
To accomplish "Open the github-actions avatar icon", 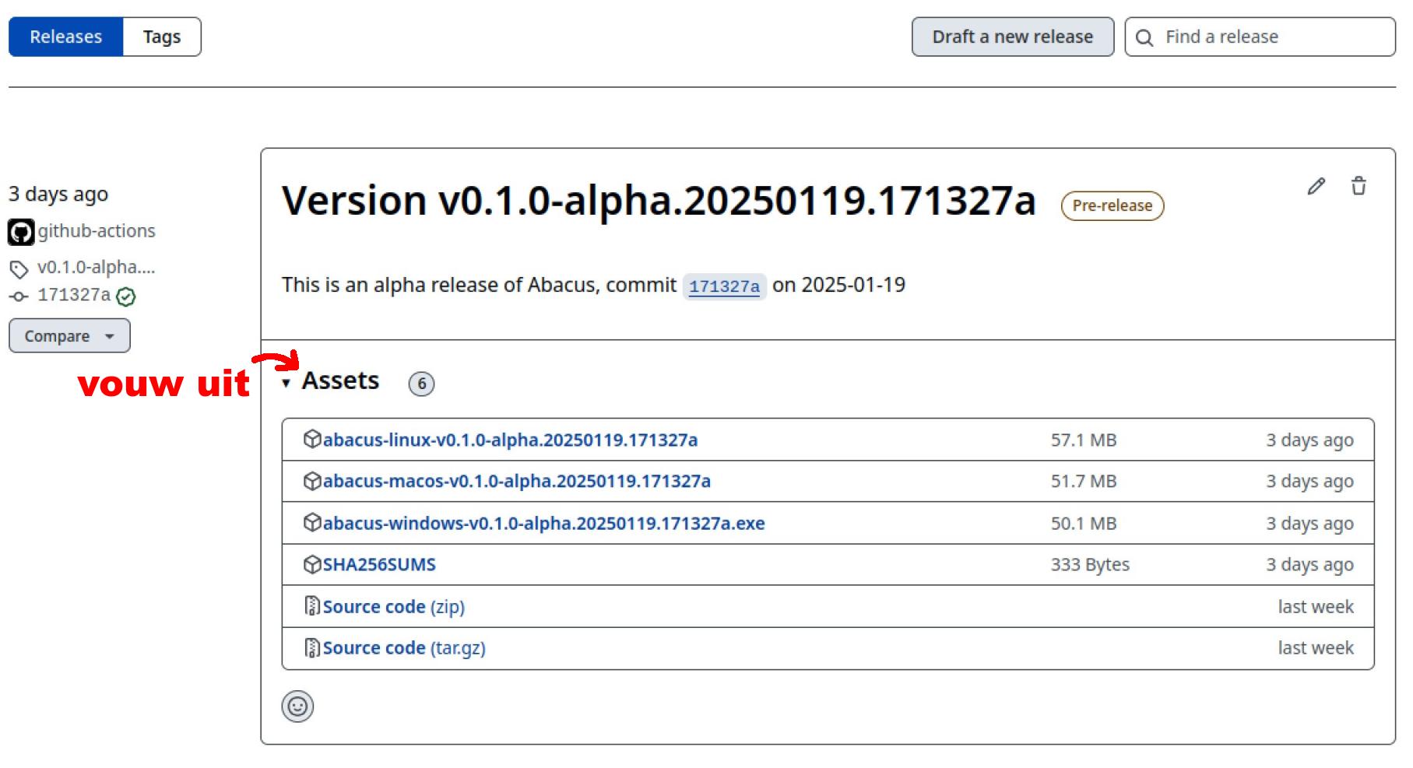I will click(x=21, y=232).
